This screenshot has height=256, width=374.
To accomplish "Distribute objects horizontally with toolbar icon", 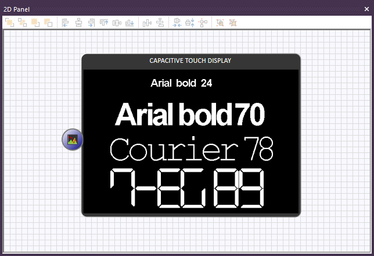I will pos(146,23).
